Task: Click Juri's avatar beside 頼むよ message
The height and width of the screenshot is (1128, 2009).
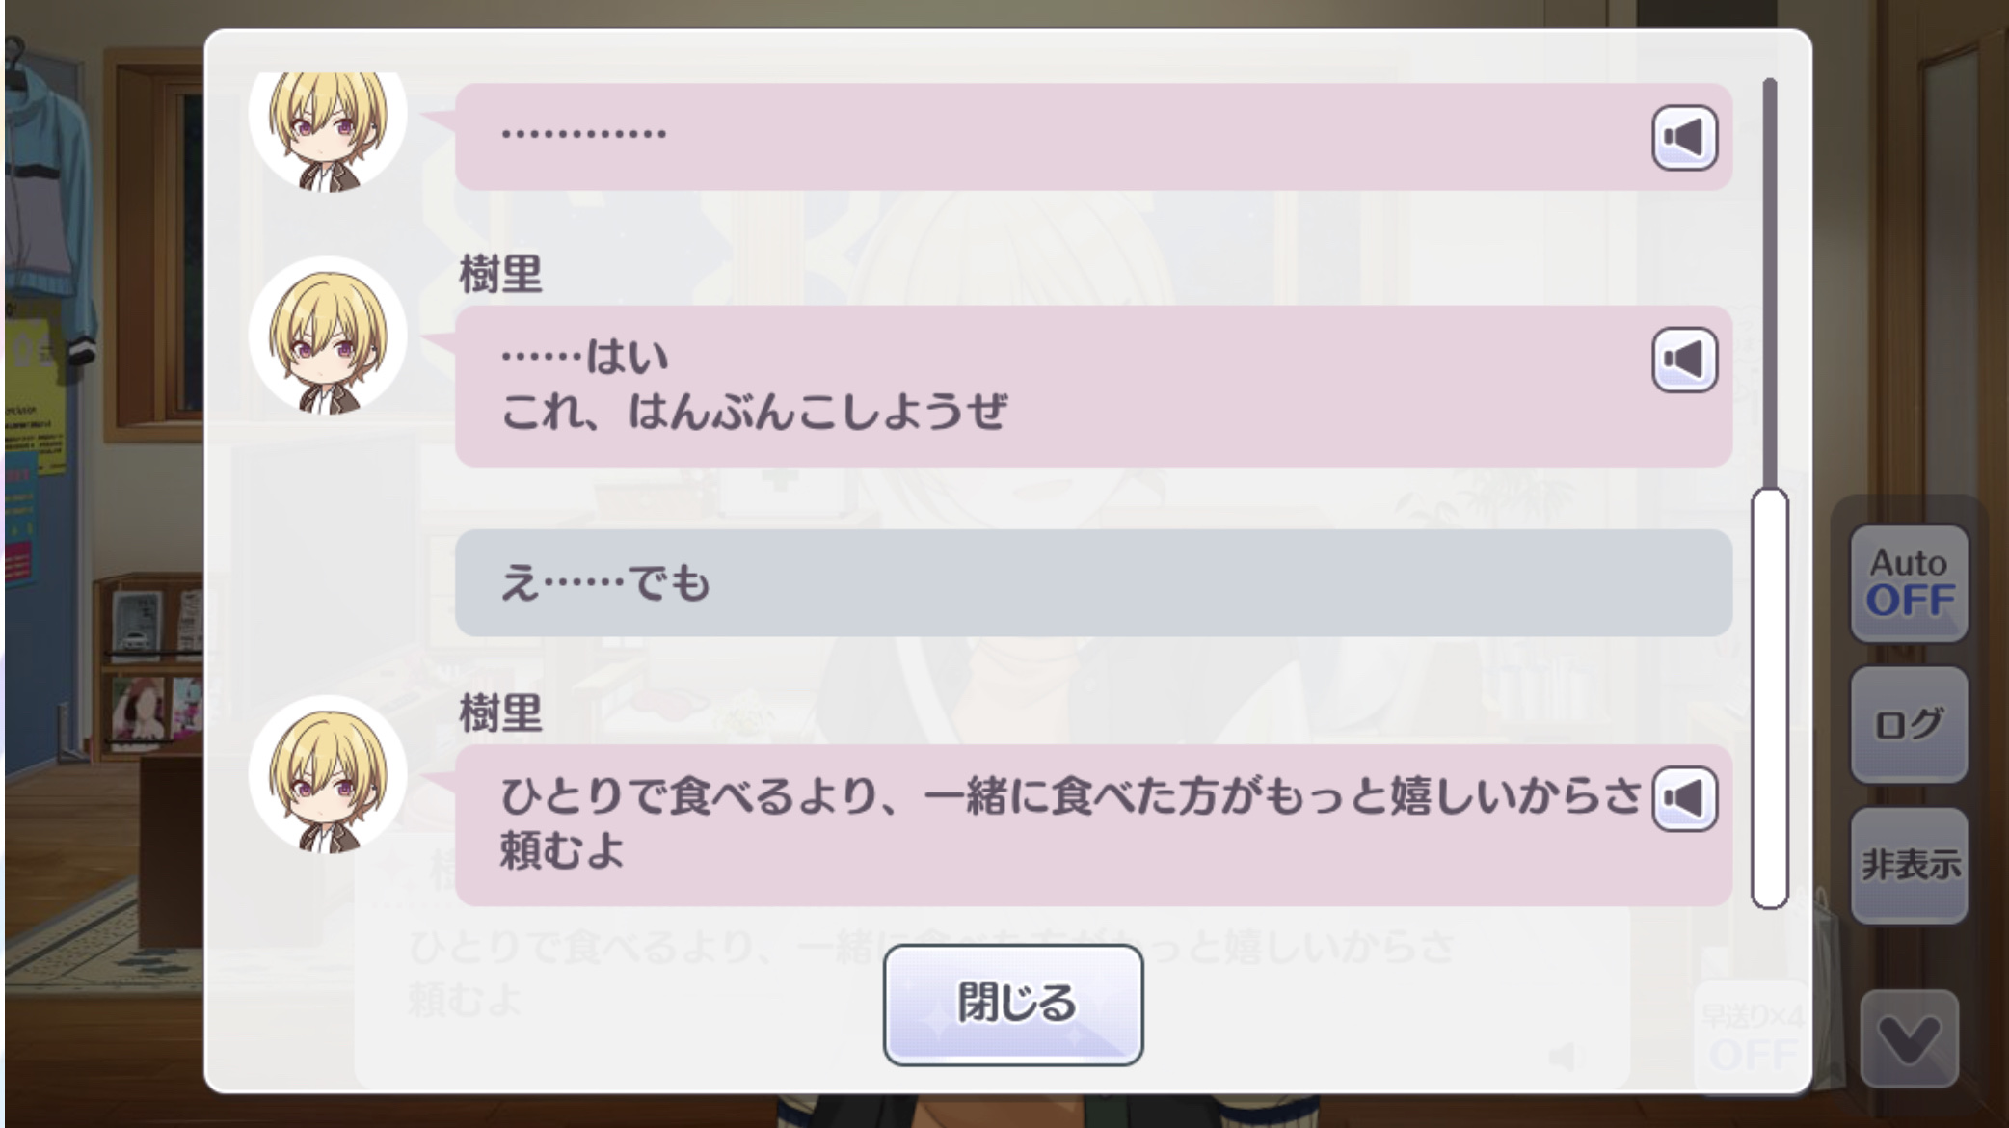Action: [328, 774]
